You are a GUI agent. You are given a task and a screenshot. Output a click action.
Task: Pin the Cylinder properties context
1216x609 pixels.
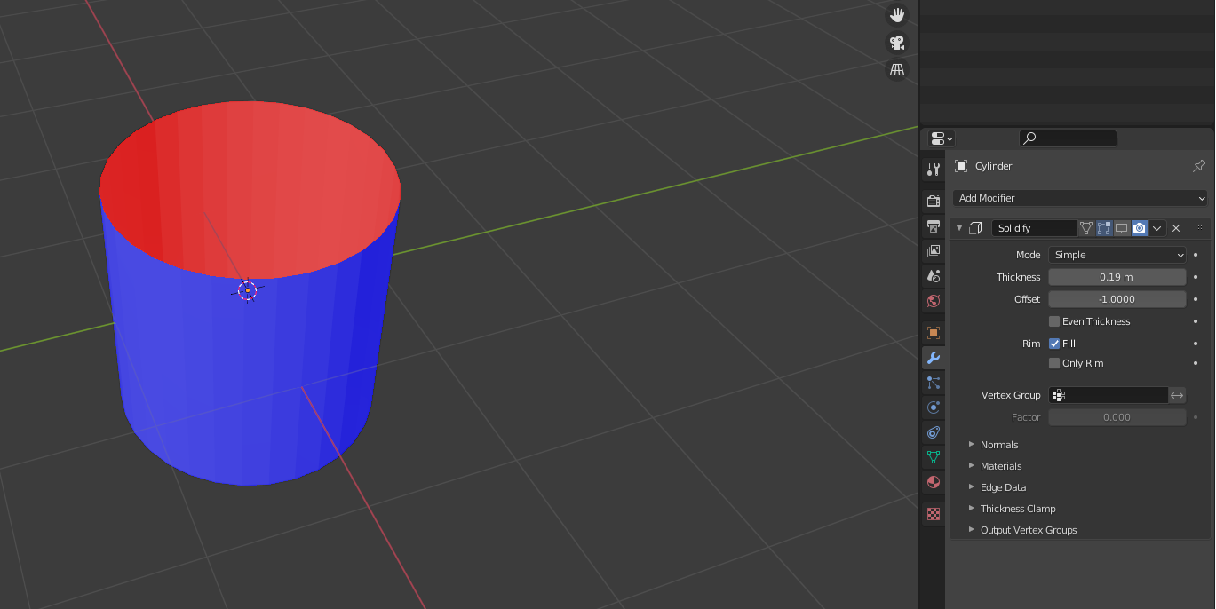click(1198, 166)
